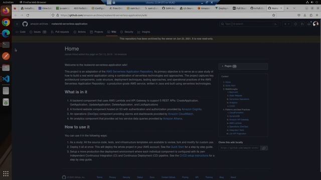The height and width of the screenshot is (180, 321).
Task: Expand the Pages list in wiki sidebar
Action: (x=243, y=66)
